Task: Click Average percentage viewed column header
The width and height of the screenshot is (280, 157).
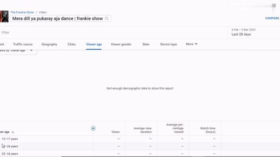Action: (x=175, y=128)
